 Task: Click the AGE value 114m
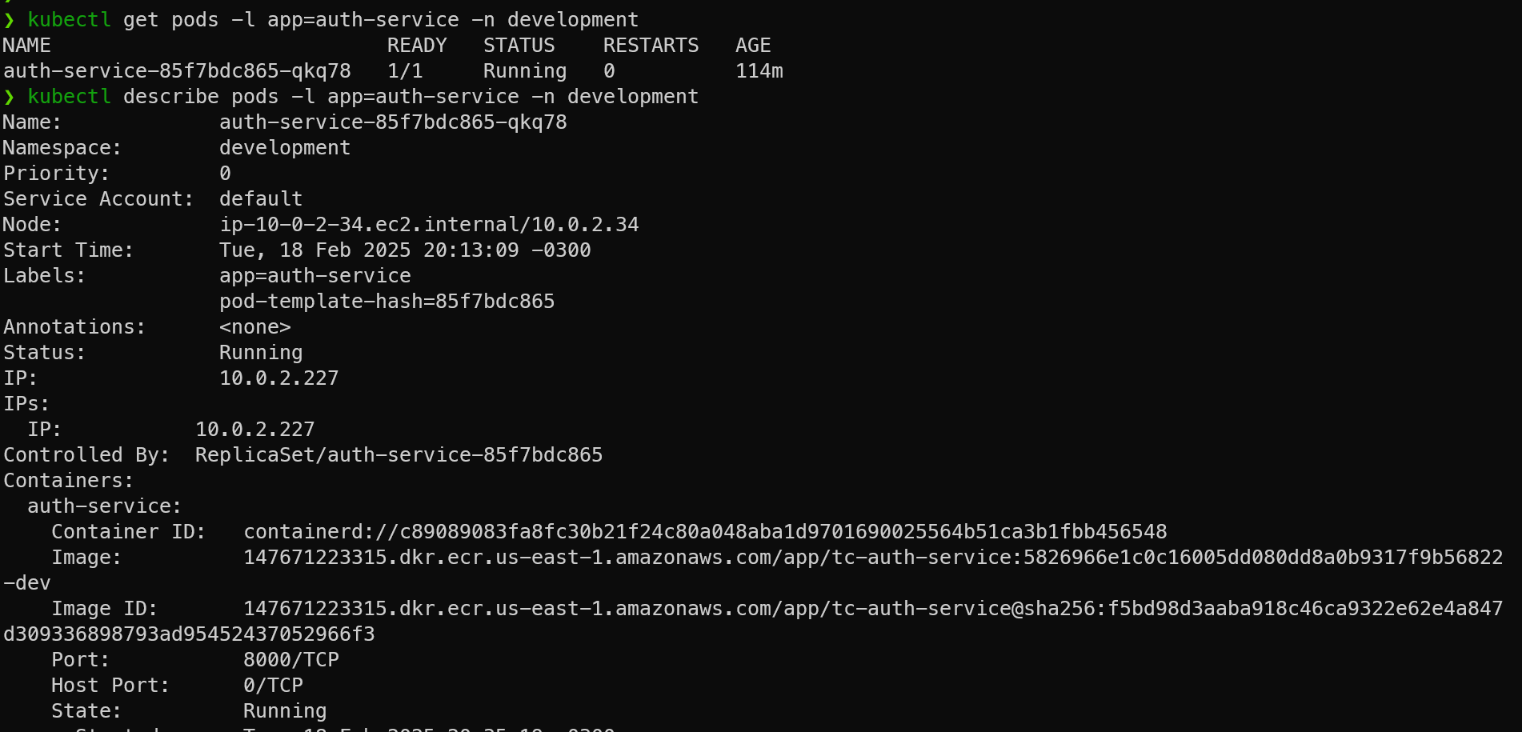click(x=759, y=71)
